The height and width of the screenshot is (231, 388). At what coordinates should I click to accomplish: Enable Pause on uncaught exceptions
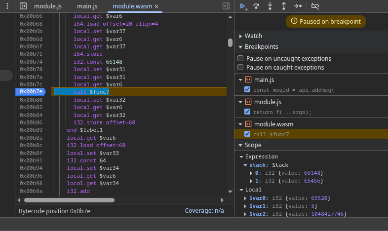pyautogui.click(x=240, y=58)
